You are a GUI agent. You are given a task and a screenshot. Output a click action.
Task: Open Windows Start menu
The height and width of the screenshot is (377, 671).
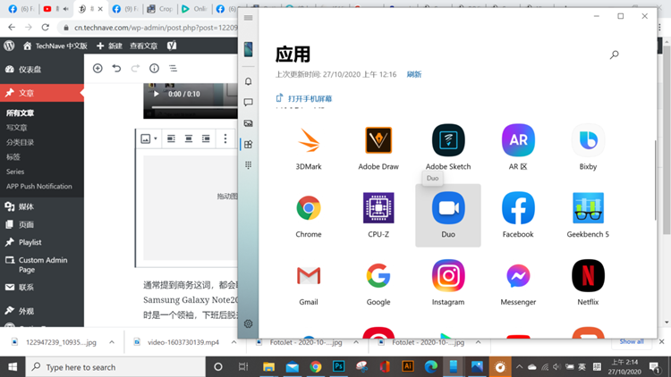coord(13,367)
